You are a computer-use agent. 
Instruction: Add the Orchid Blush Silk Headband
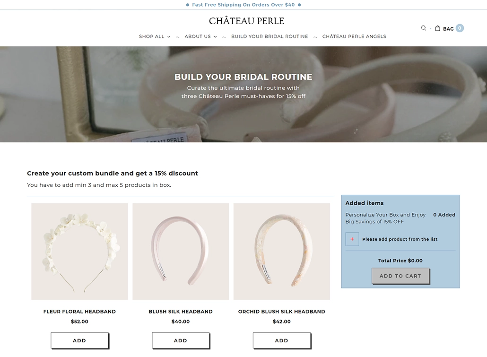point(281,340)
